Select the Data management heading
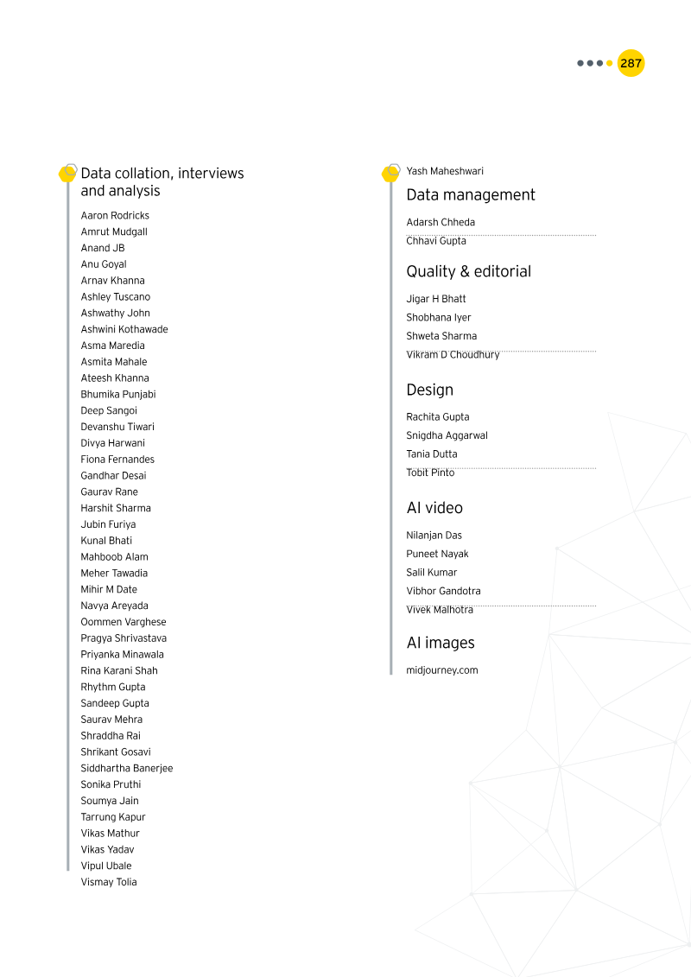 471,195
